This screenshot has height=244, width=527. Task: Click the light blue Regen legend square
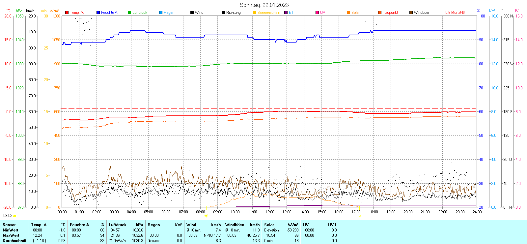161,13
